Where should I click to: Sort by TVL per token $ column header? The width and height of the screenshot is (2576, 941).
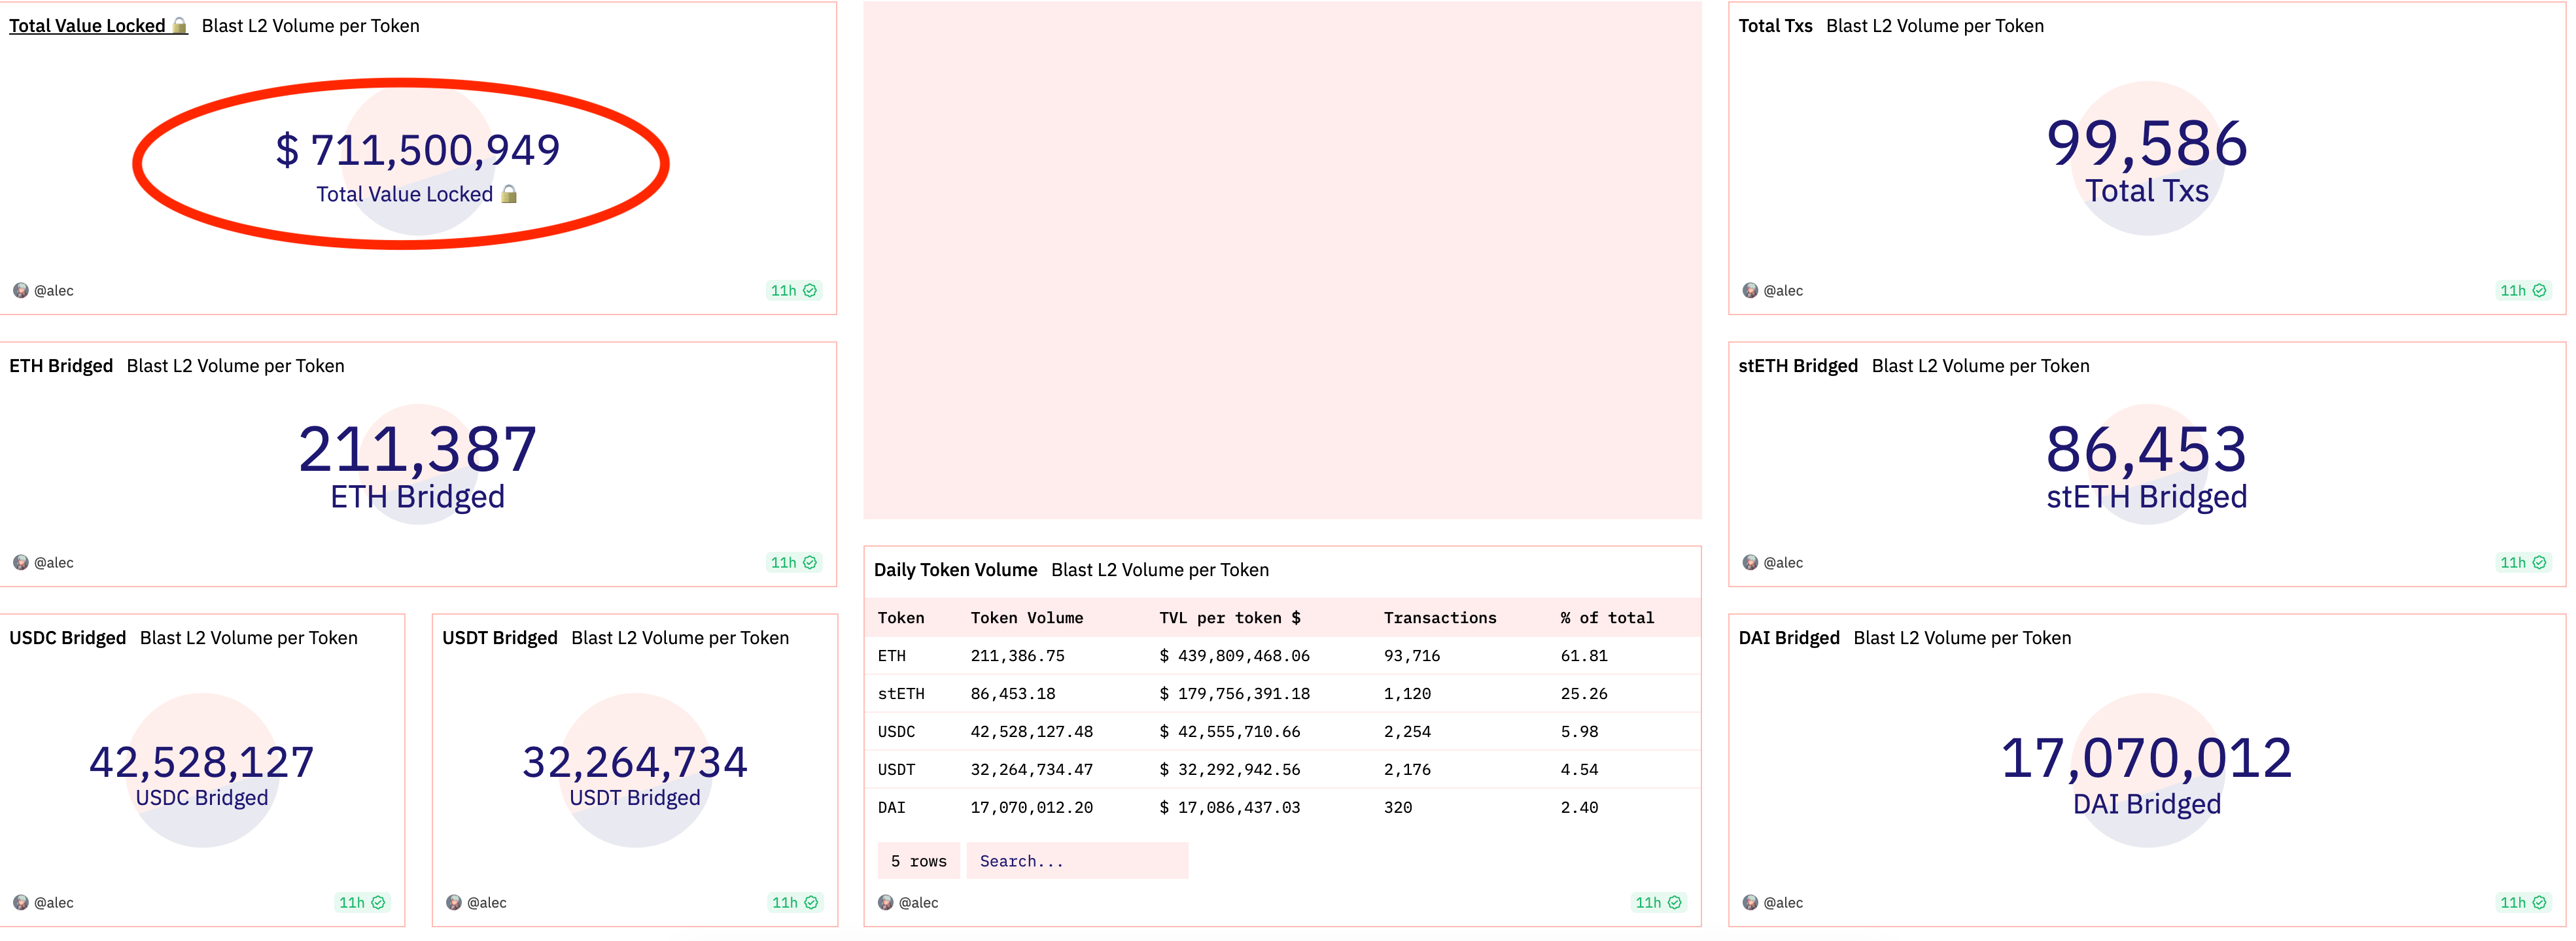coord(1230,618)
